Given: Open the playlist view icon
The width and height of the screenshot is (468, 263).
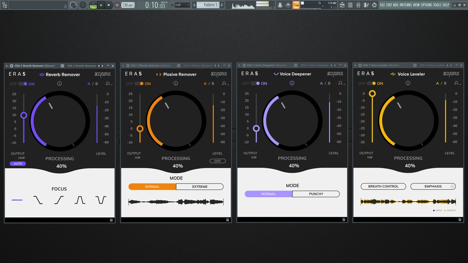Looking at the screenshot, I should tap(342, 5).
